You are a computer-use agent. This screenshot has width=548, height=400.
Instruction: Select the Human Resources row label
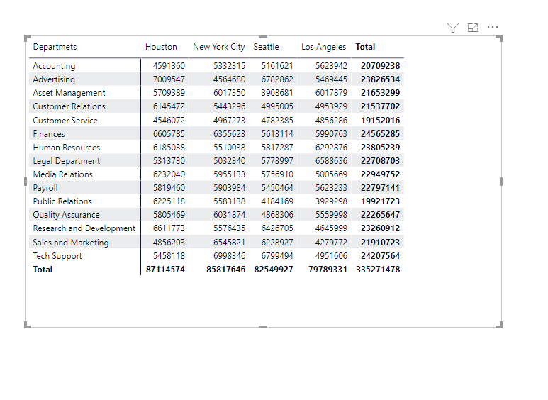tap(67, 148)
